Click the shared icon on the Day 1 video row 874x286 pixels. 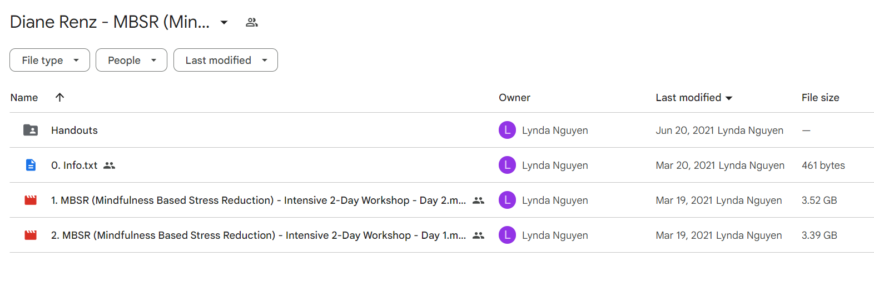coord(478,235)
